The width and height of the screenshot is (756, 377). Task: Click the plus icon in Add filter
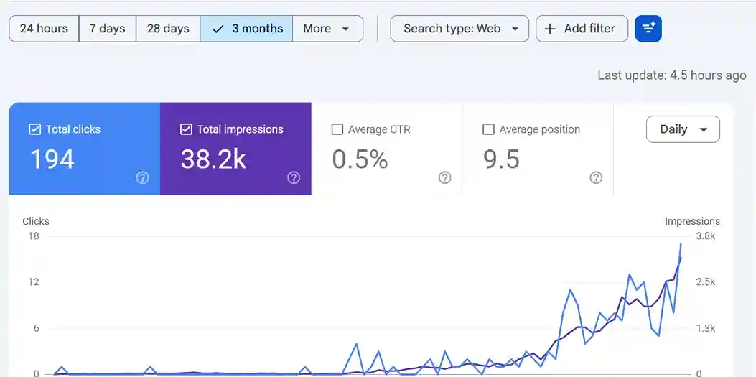coord(550,29)
